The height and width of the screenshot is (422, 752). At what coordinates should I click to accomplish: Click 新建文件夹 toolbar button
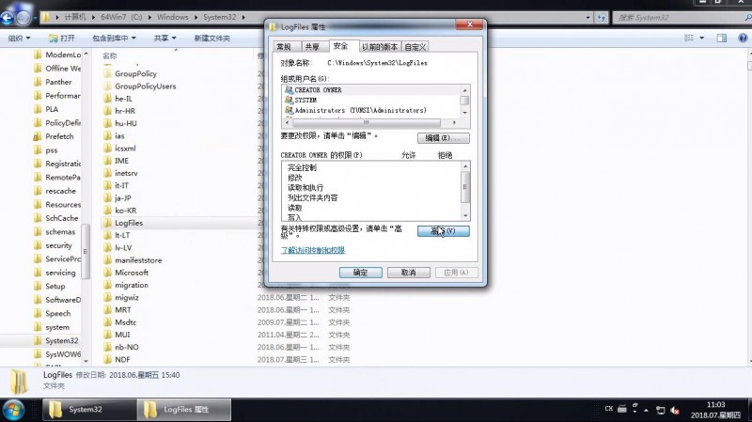click(x=212, y=38)
